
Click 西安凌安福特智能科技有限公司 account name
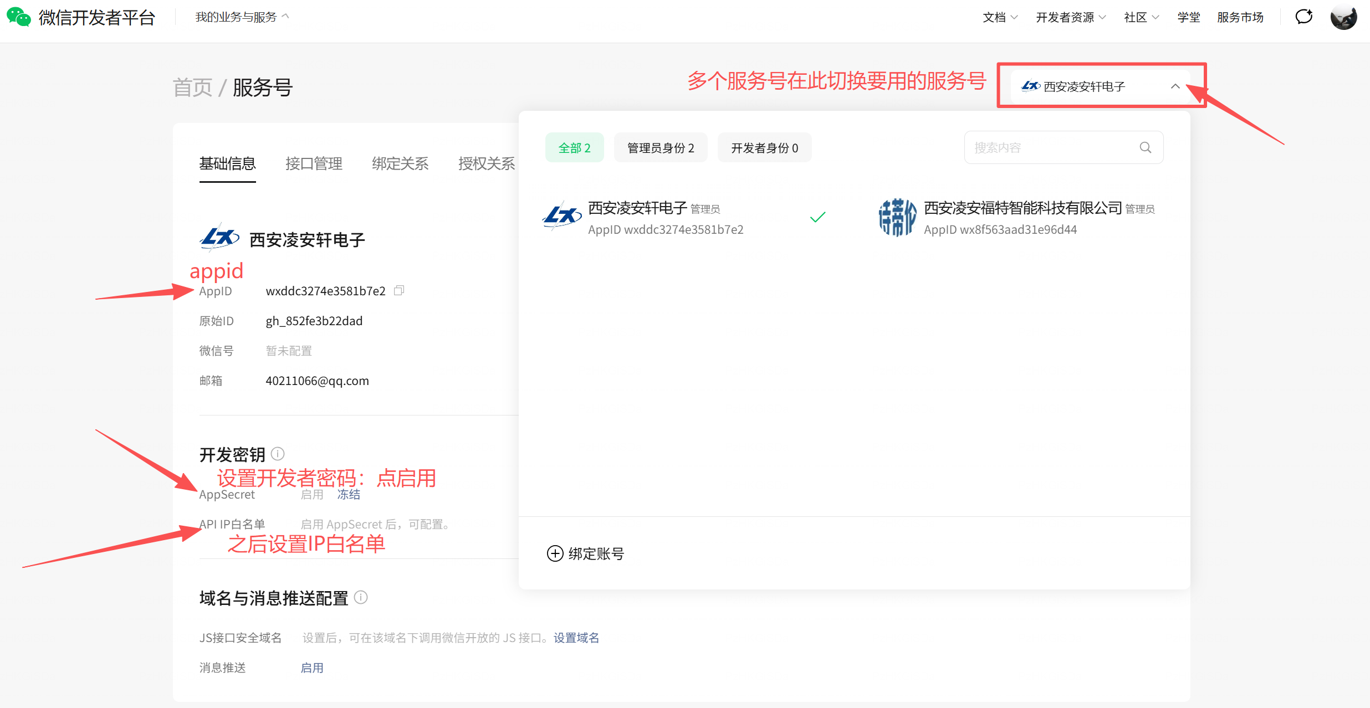(x=1023, y=208)
